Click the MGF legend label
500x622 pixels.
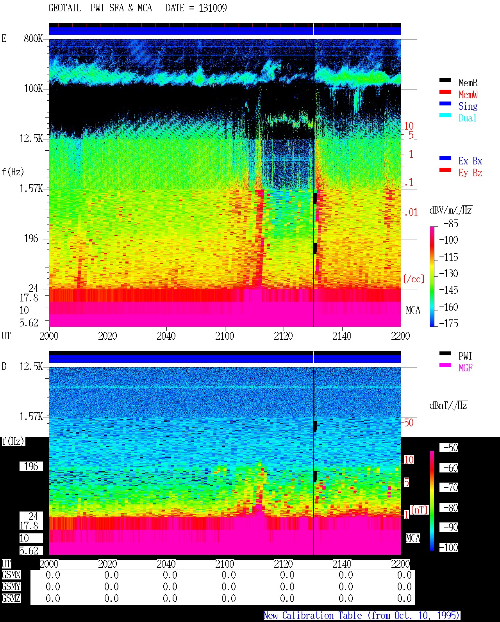[465, 368]
